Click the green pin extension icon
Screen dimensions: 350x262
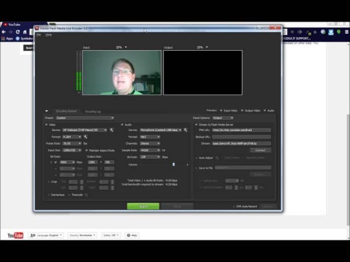tap(339, 32)
